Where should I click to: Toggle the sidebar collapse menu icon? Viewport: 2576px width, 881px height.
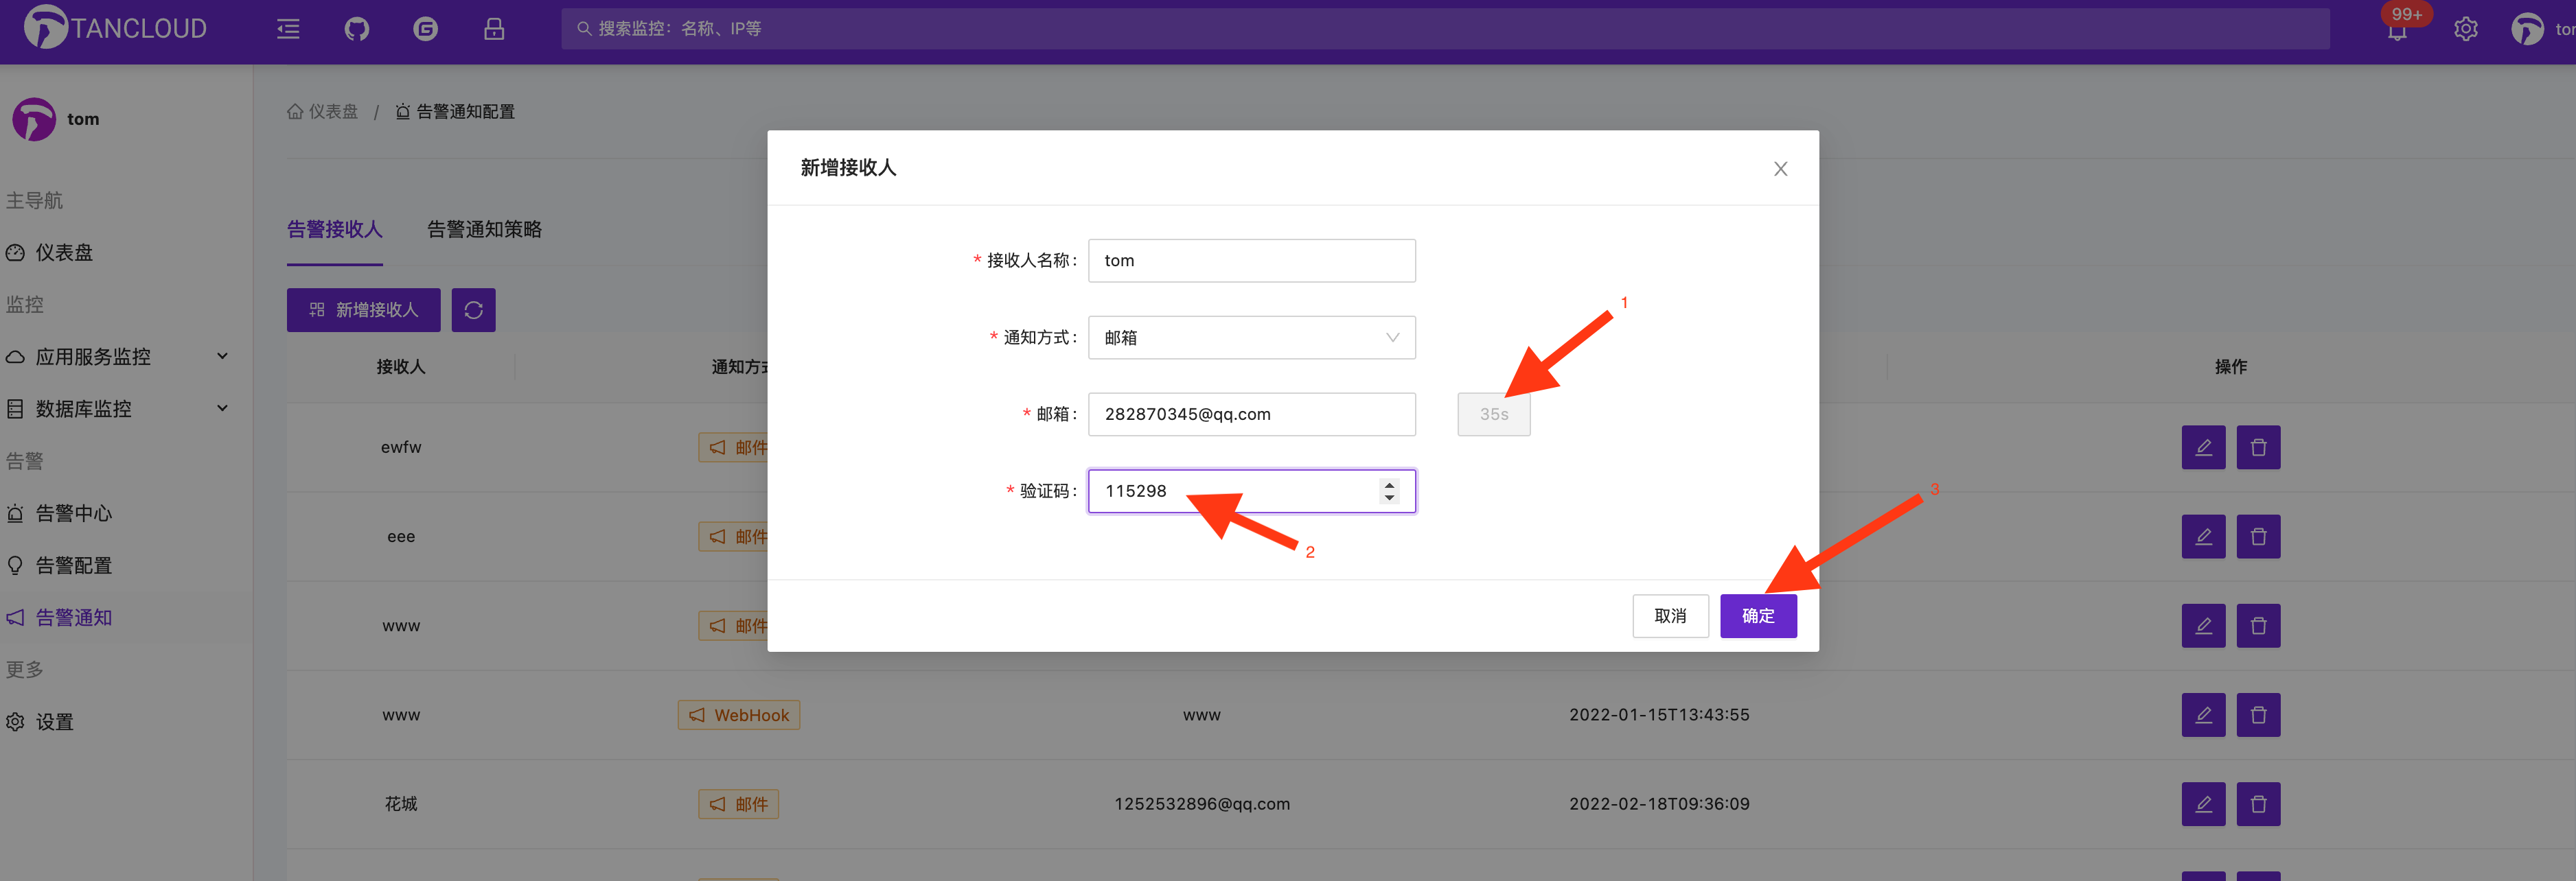coord(288,29)
